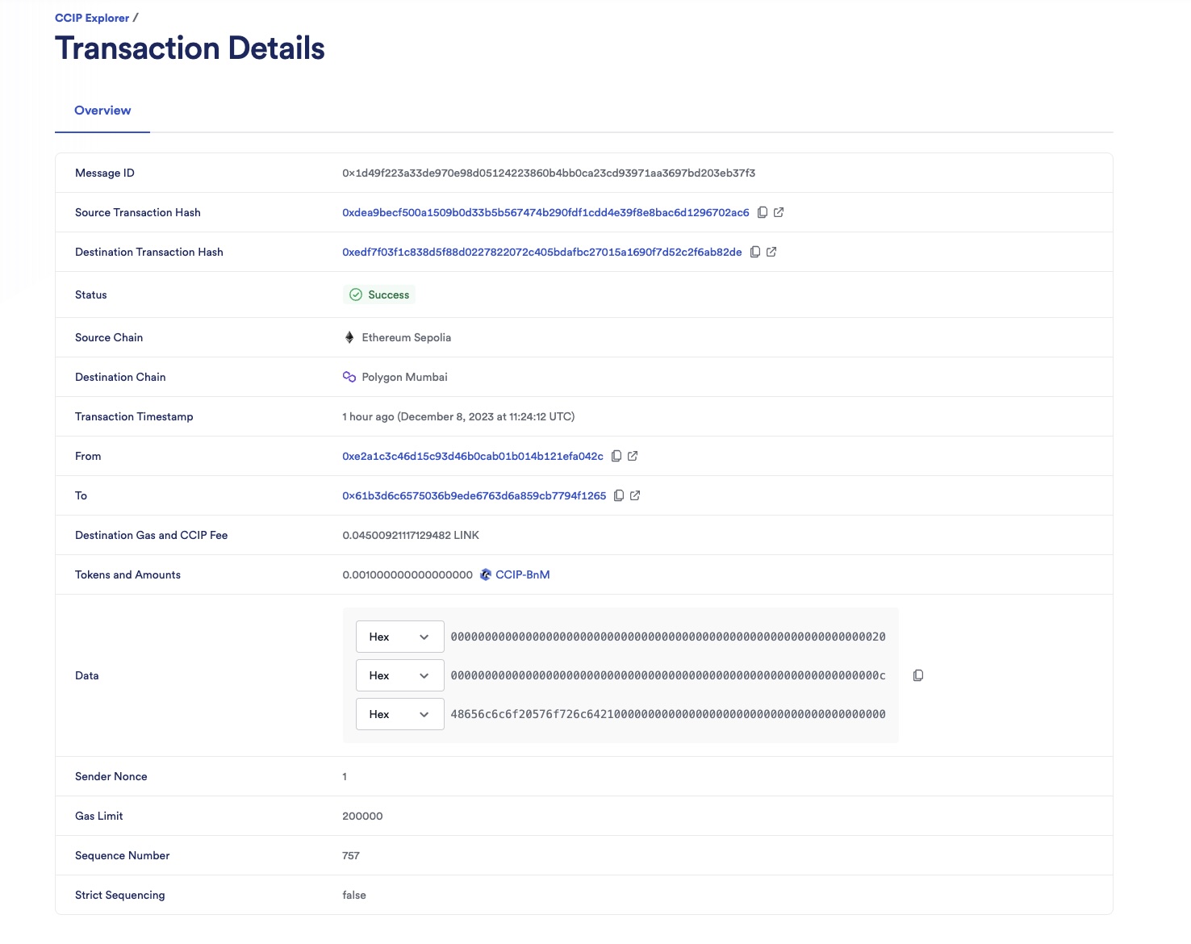Select the Strict Sequencing value false
The image size is (1191, 944).
pyautogui.click(x=354, y=896)
